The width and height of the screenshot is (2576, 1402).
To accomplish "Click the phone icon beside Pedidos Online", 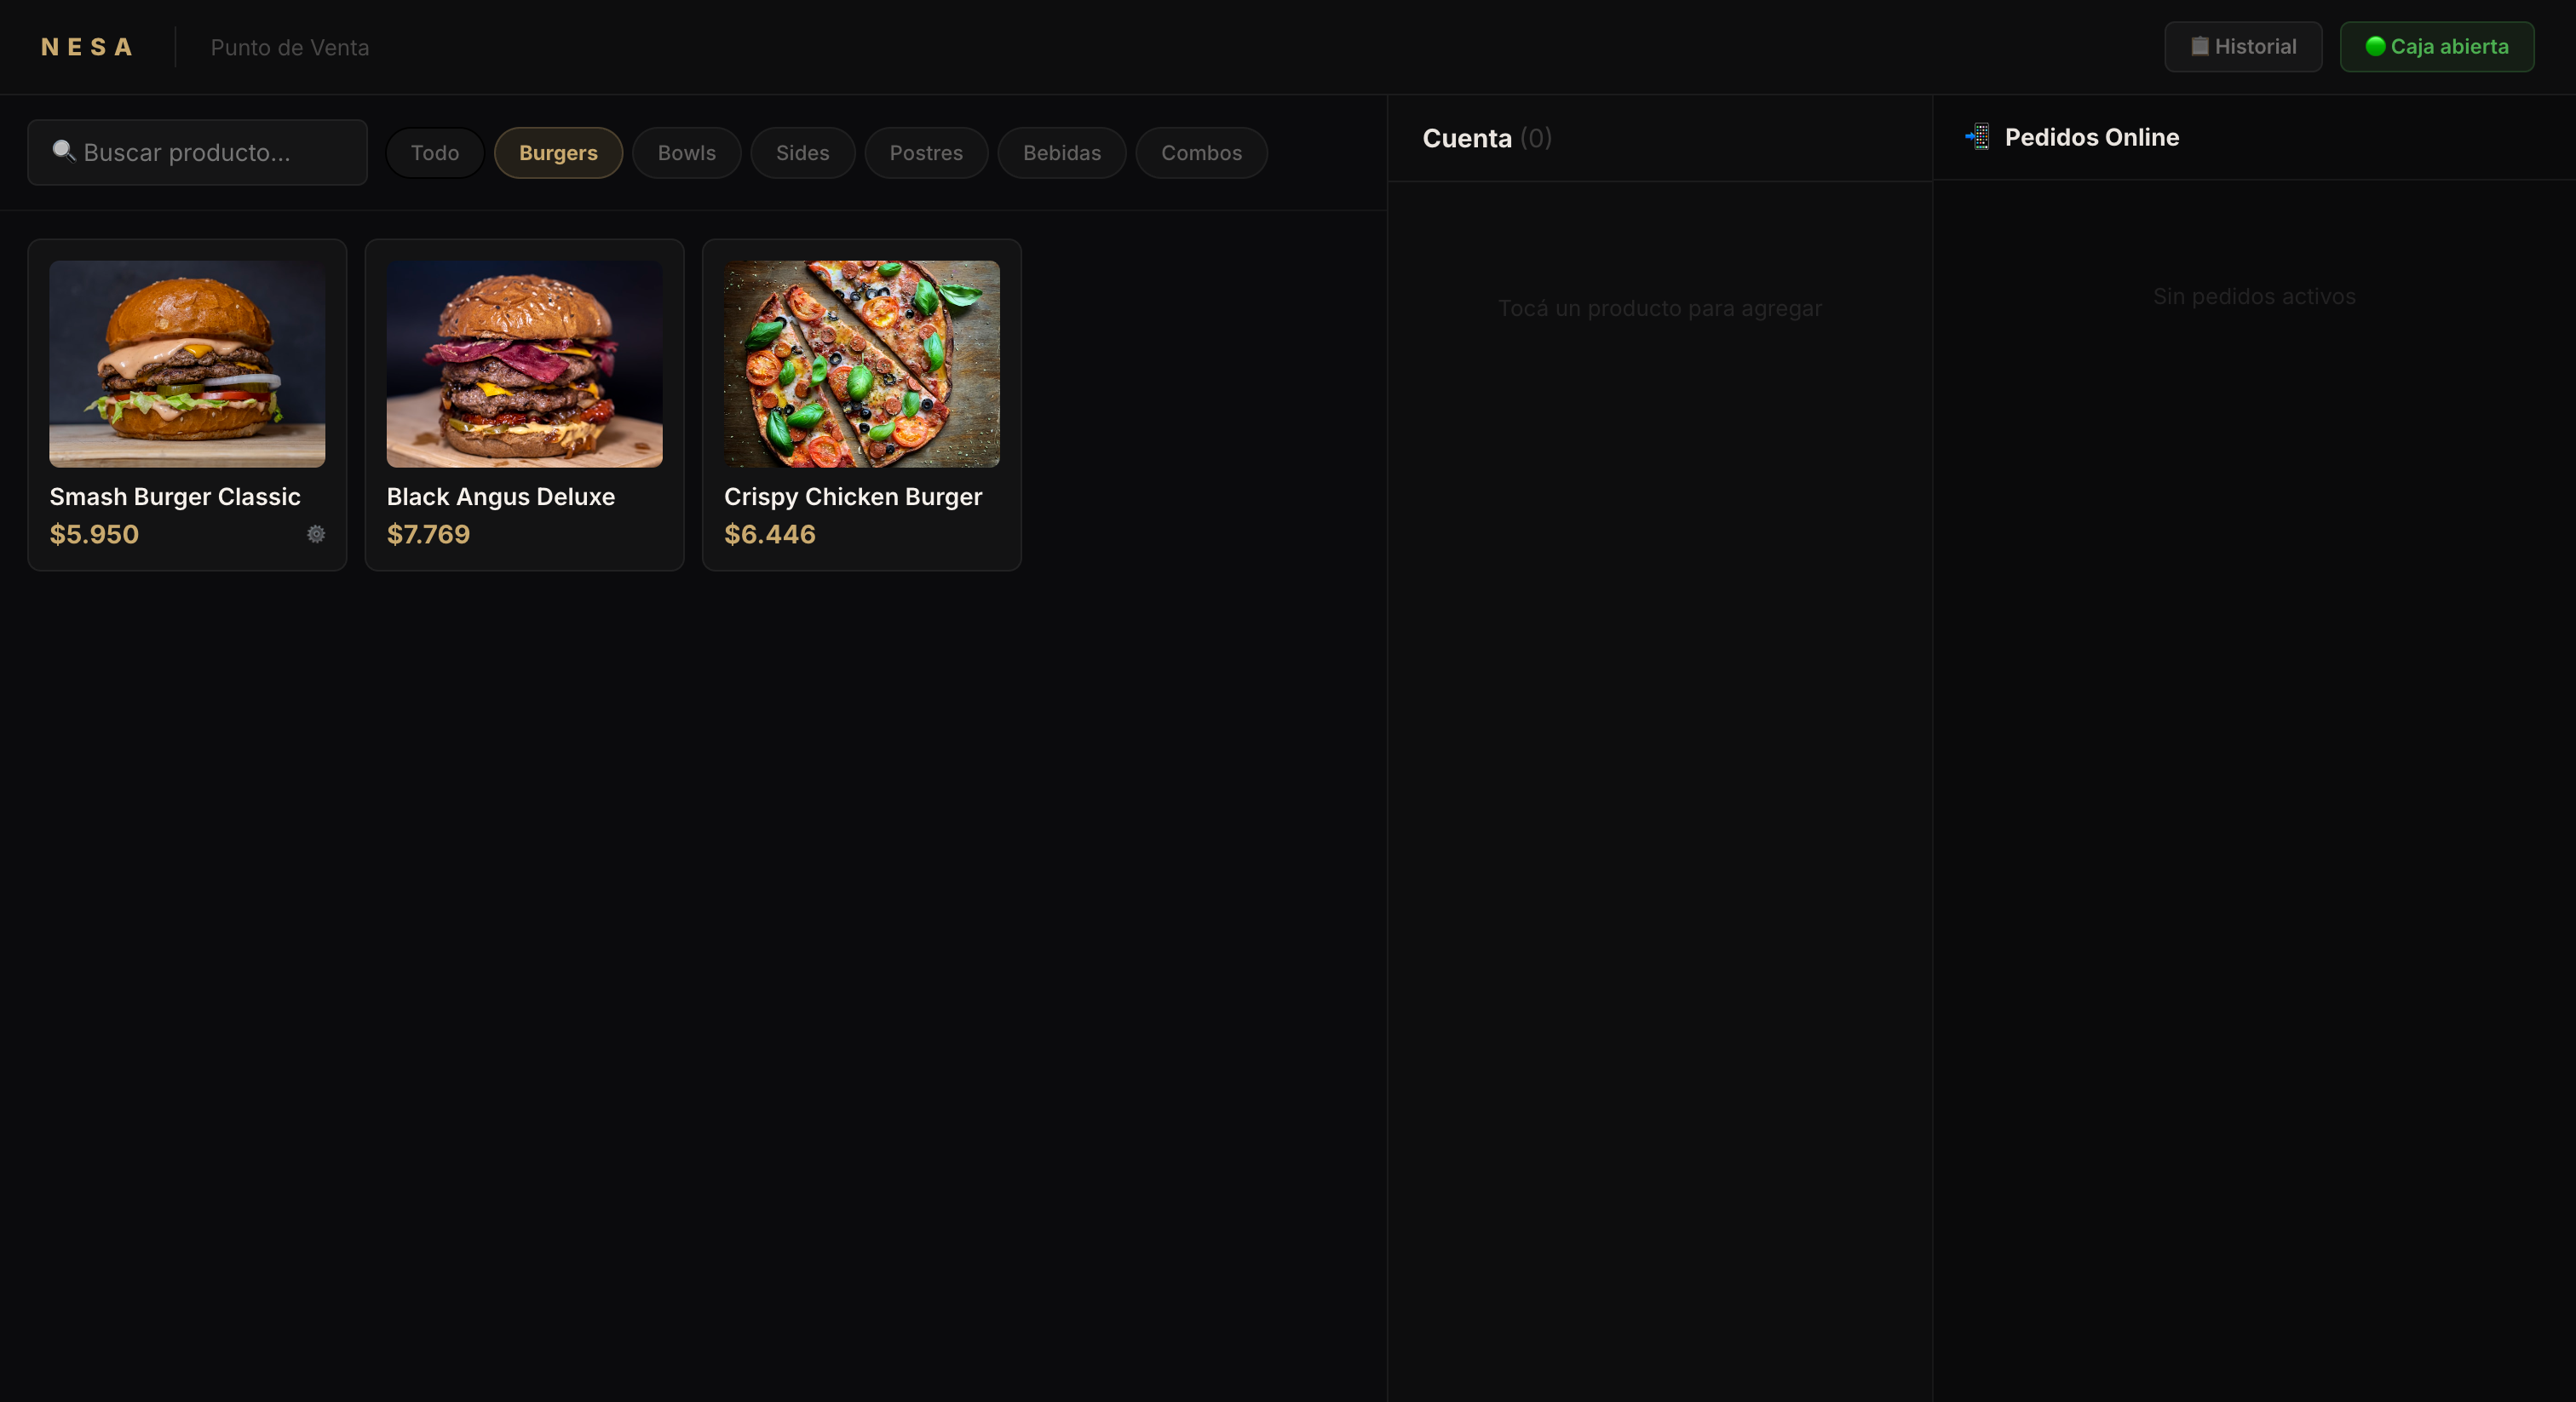I will click(x=1977, y=137).
